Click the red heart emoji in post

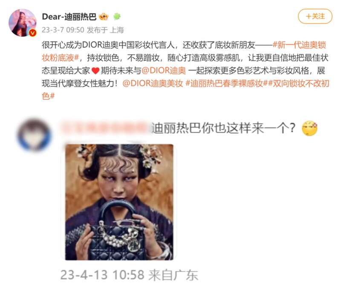click(x=95, y=71)
